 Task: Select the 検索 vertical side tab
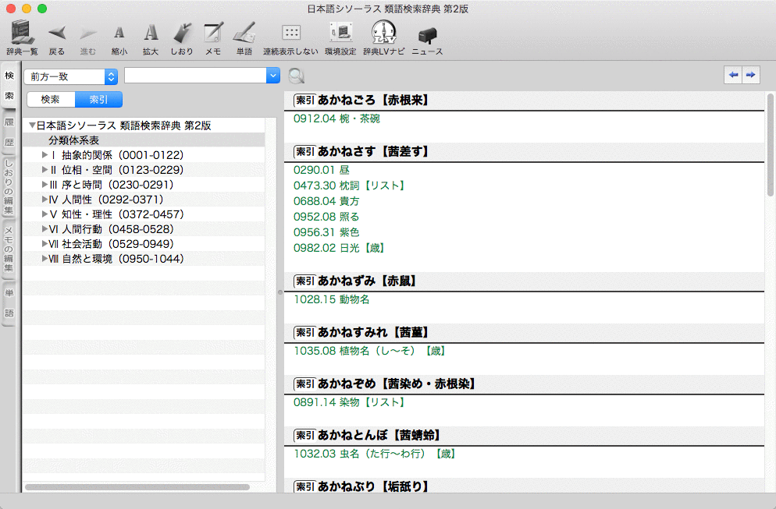(x=9, y=85)
